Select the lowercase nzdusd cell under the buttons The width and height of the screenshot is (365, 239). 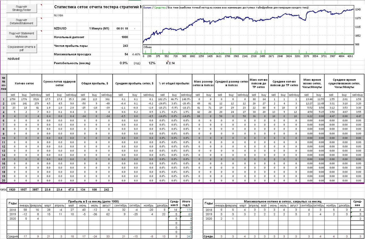[x=14, y=58]
